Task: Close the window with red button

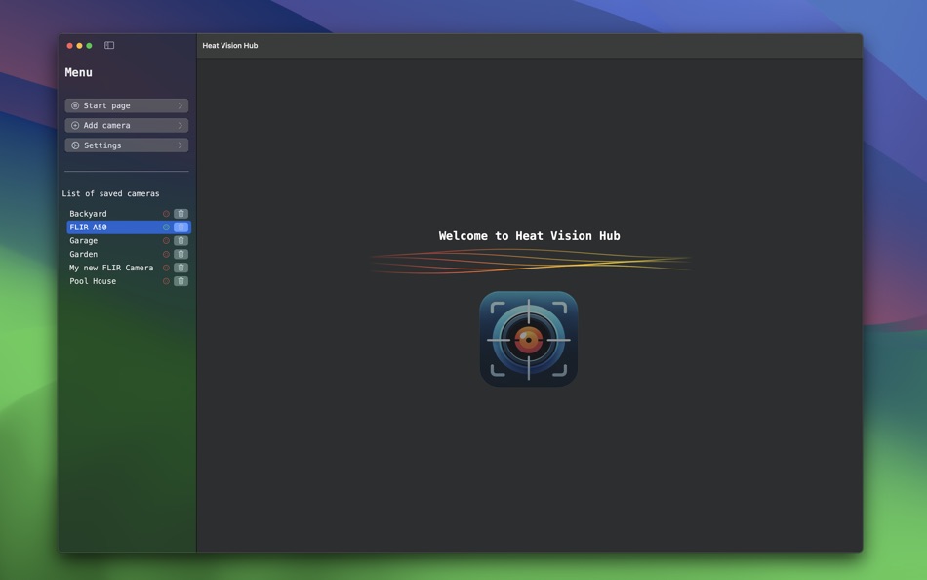Action: tap(69, 46)
